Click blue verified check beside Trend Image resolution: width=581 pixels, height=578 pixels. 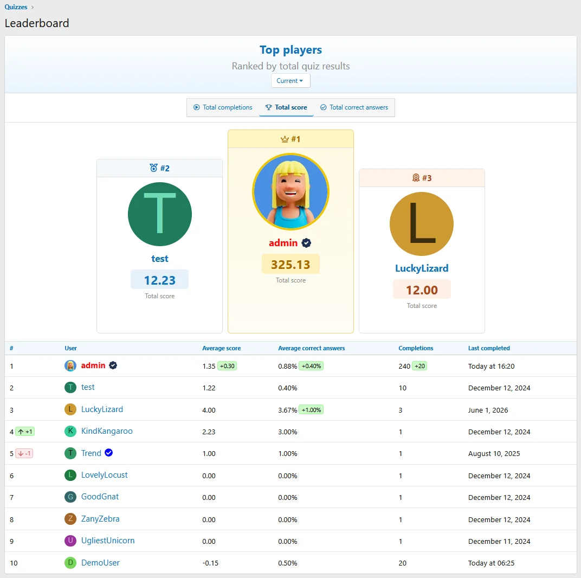point(108,453)
